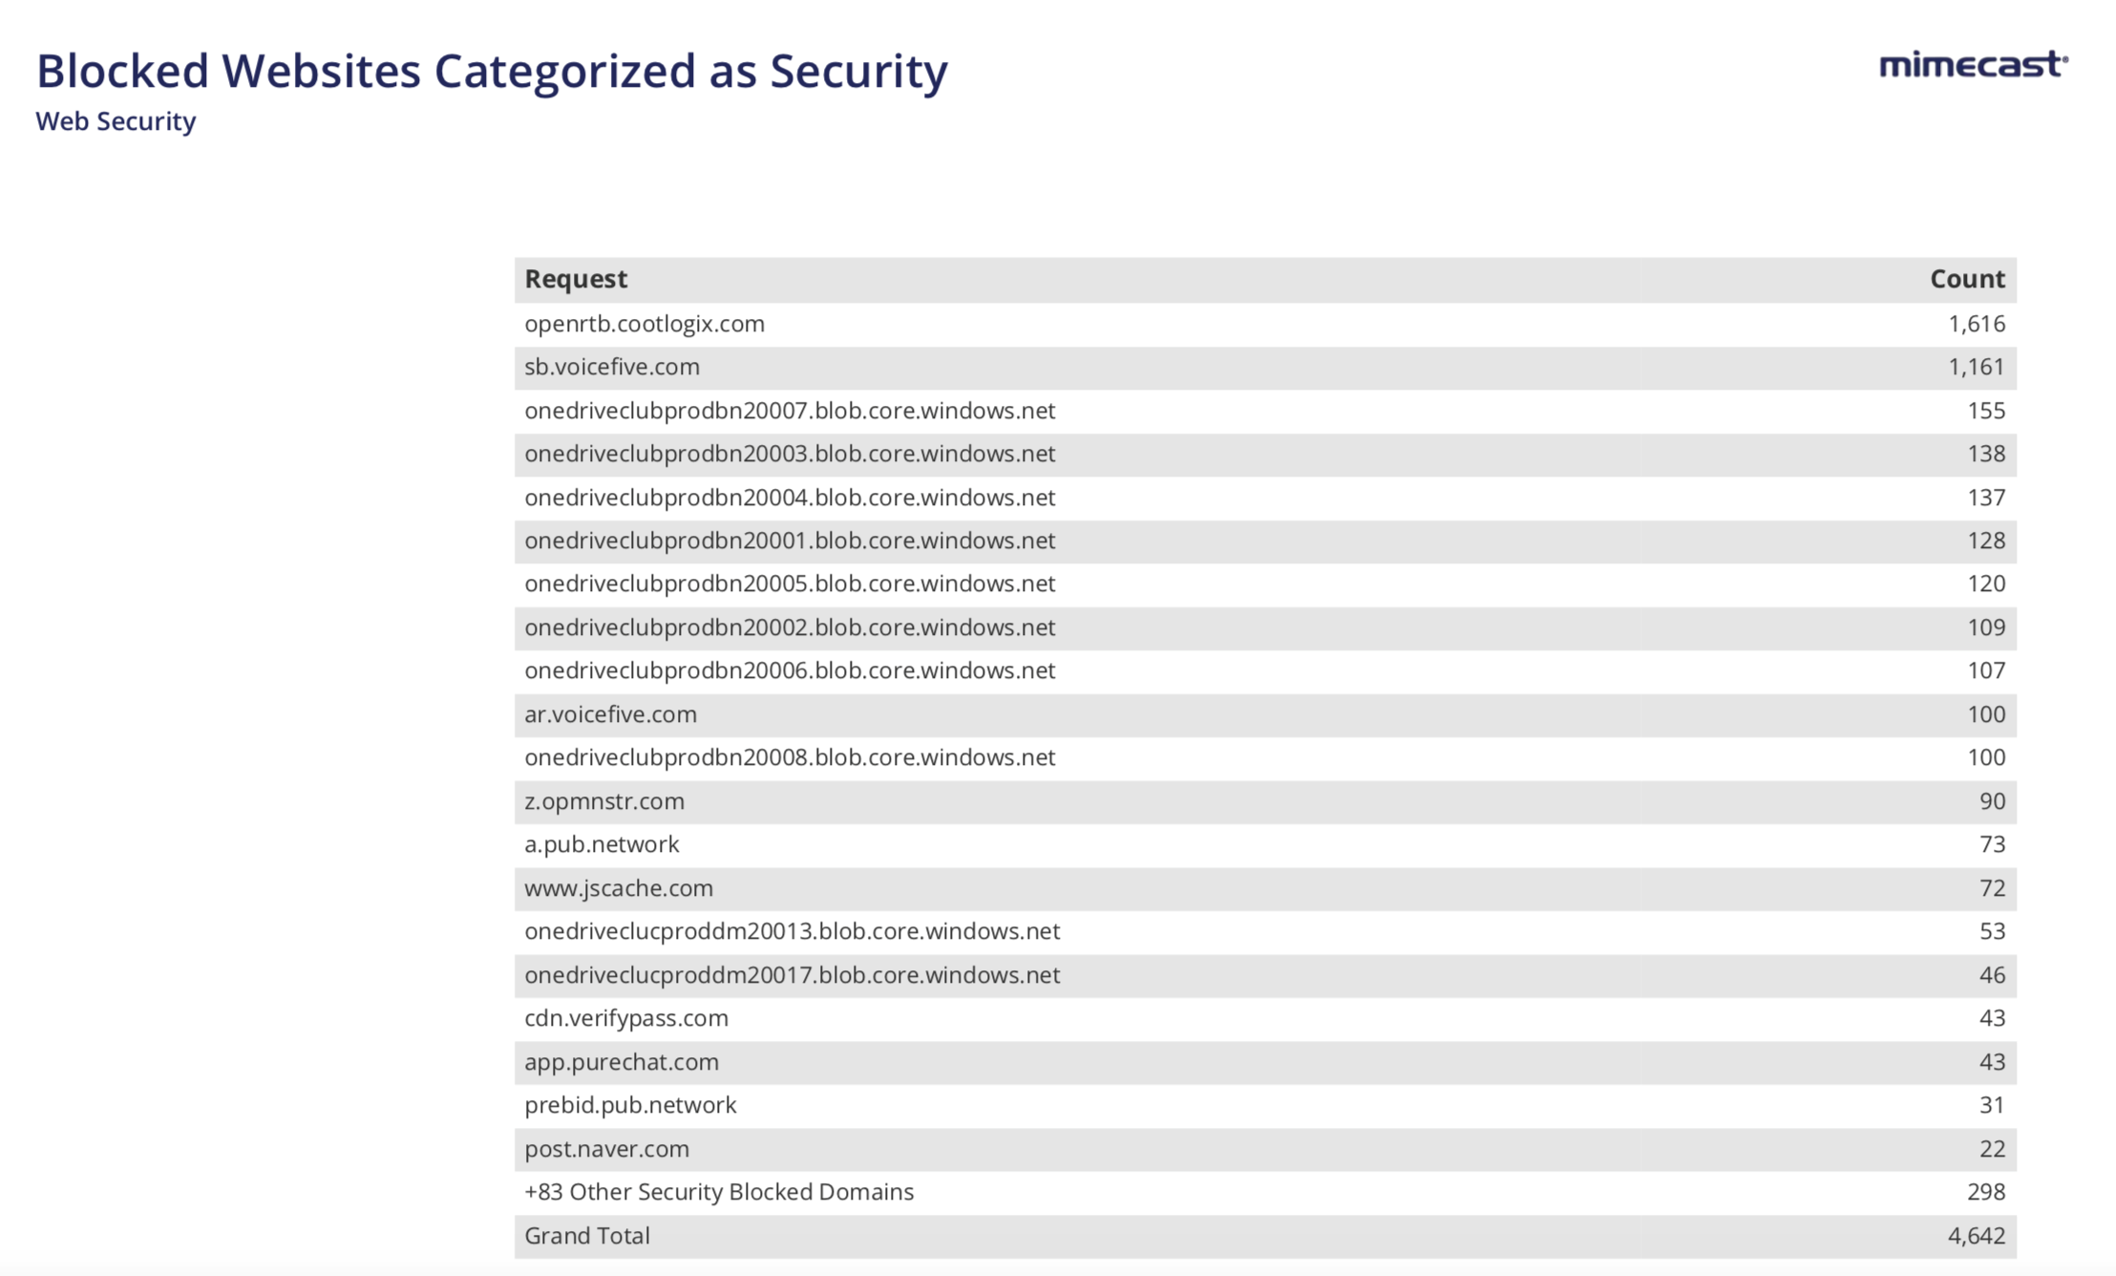Select the sb.voicefive.com entry
2116x1276 pixels.
[612, 367]
